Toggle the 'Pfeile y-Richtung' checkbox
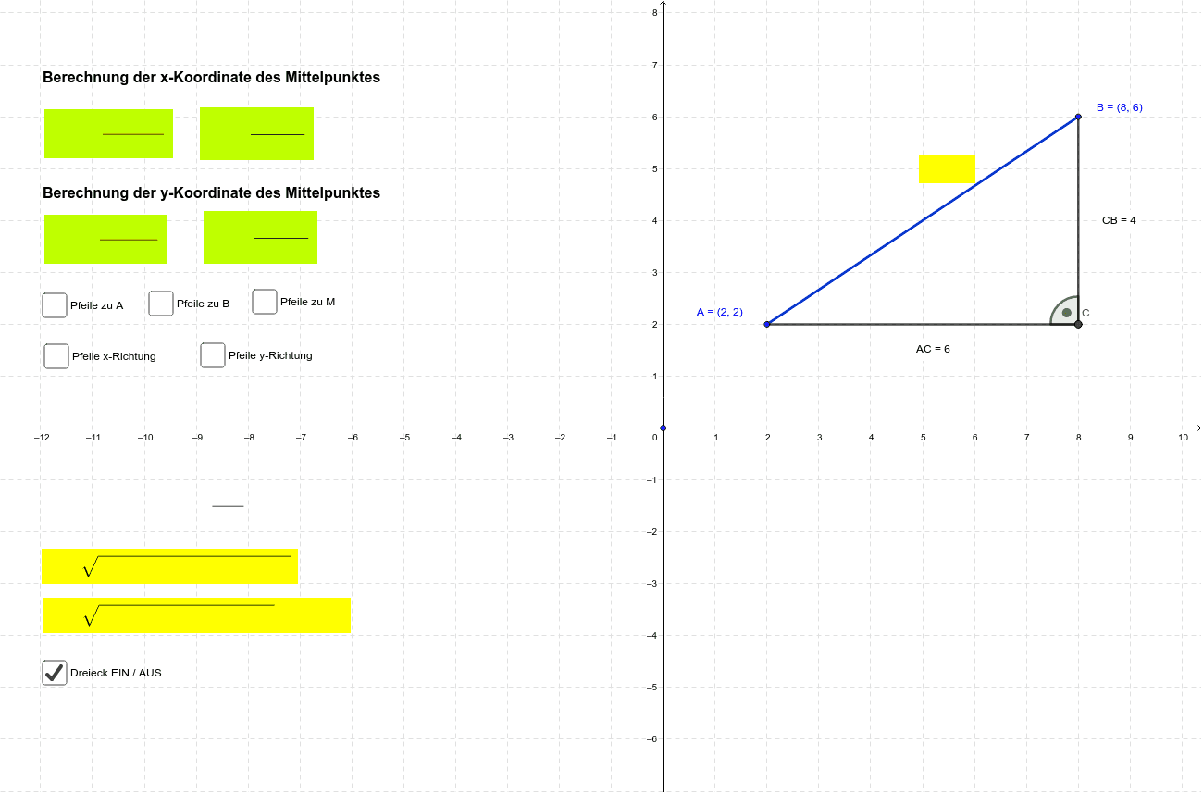This screenshot has height=794, width=1203. tap(213, 355)
